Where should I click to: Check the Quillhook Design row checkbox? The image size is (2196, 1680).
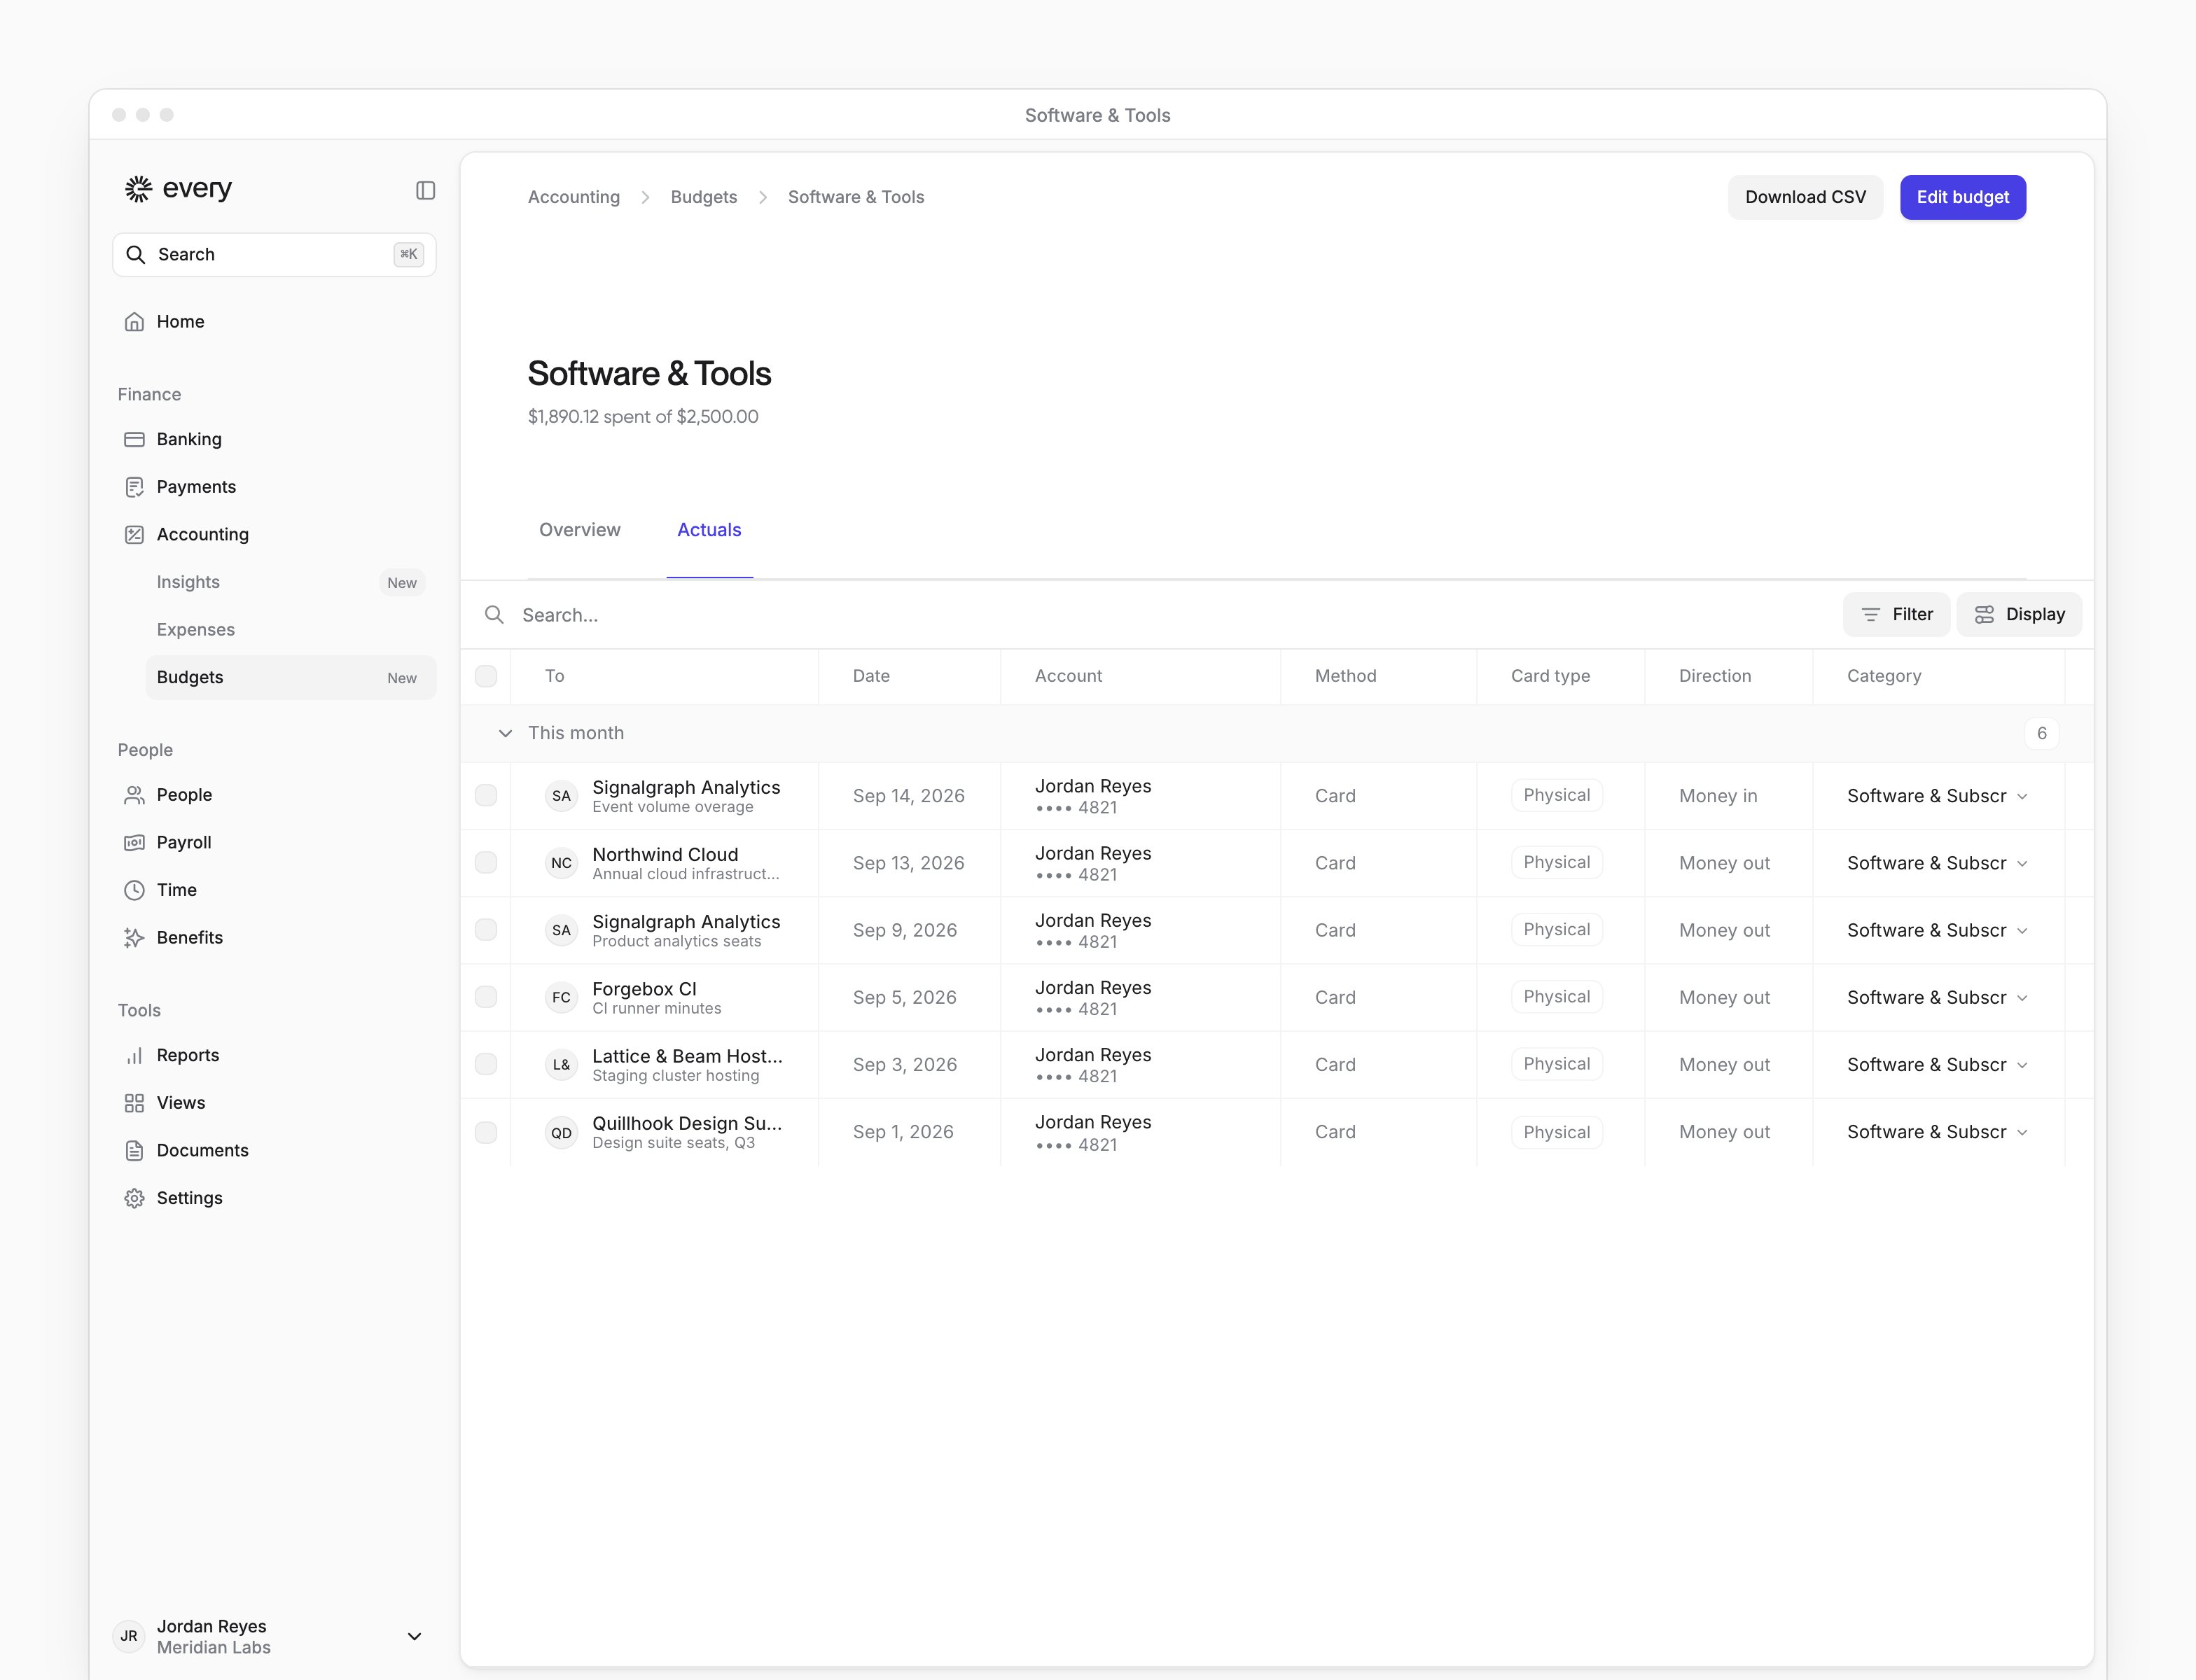486,1132
